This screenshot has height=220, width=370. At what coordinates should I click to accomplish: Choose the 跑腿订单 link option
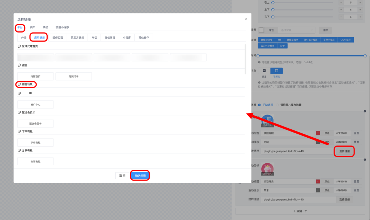tap(74, 77)
